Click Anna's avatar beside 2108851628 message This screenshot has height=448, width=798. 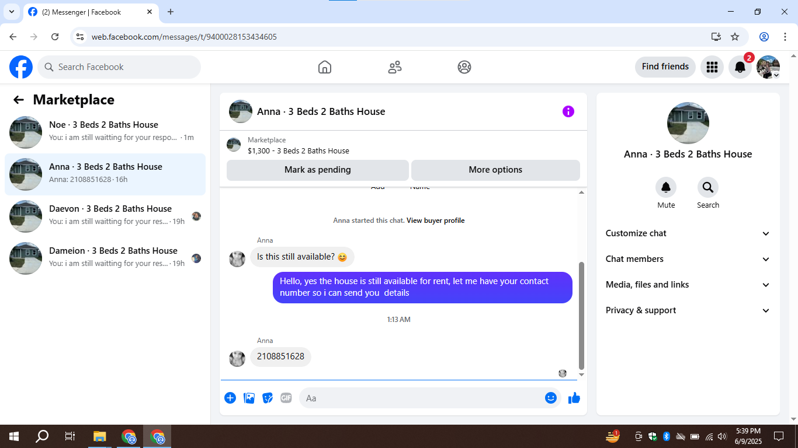tap(237, 359)
